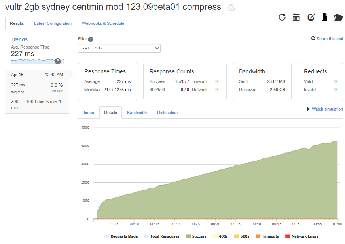The image size is (345, 244).
Task: Click the avg response trend sparkline
Action: point(37,61)
